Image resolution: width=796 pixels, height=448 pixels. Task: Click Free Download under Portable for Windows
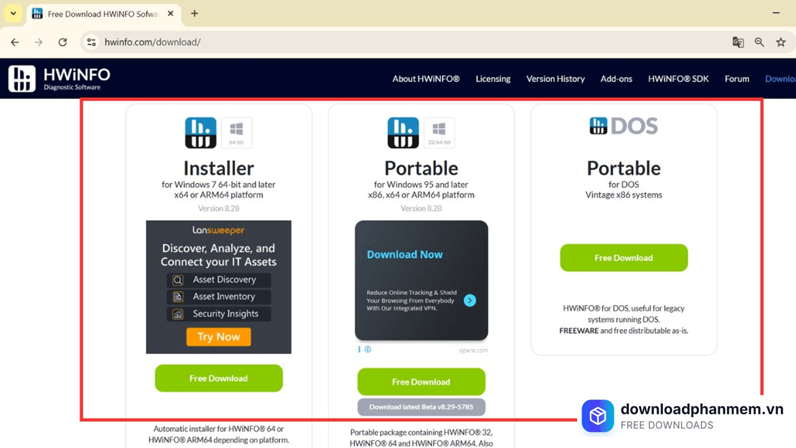click(421, 382)
